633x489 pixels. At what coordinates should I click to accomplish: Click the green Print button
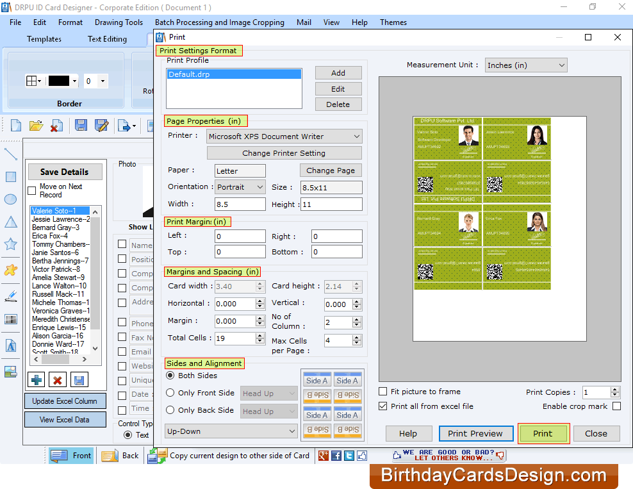pos(543,434)
